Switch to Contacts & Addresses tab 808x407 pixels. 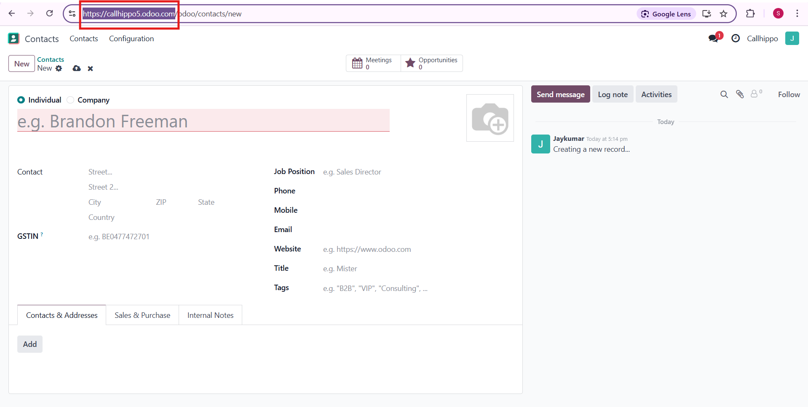point(62,315)
